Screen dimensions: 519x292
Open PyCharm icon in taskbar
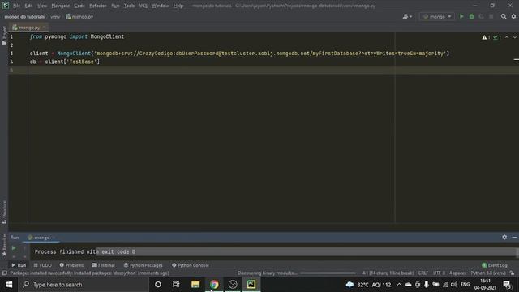[x=251, y=285]
